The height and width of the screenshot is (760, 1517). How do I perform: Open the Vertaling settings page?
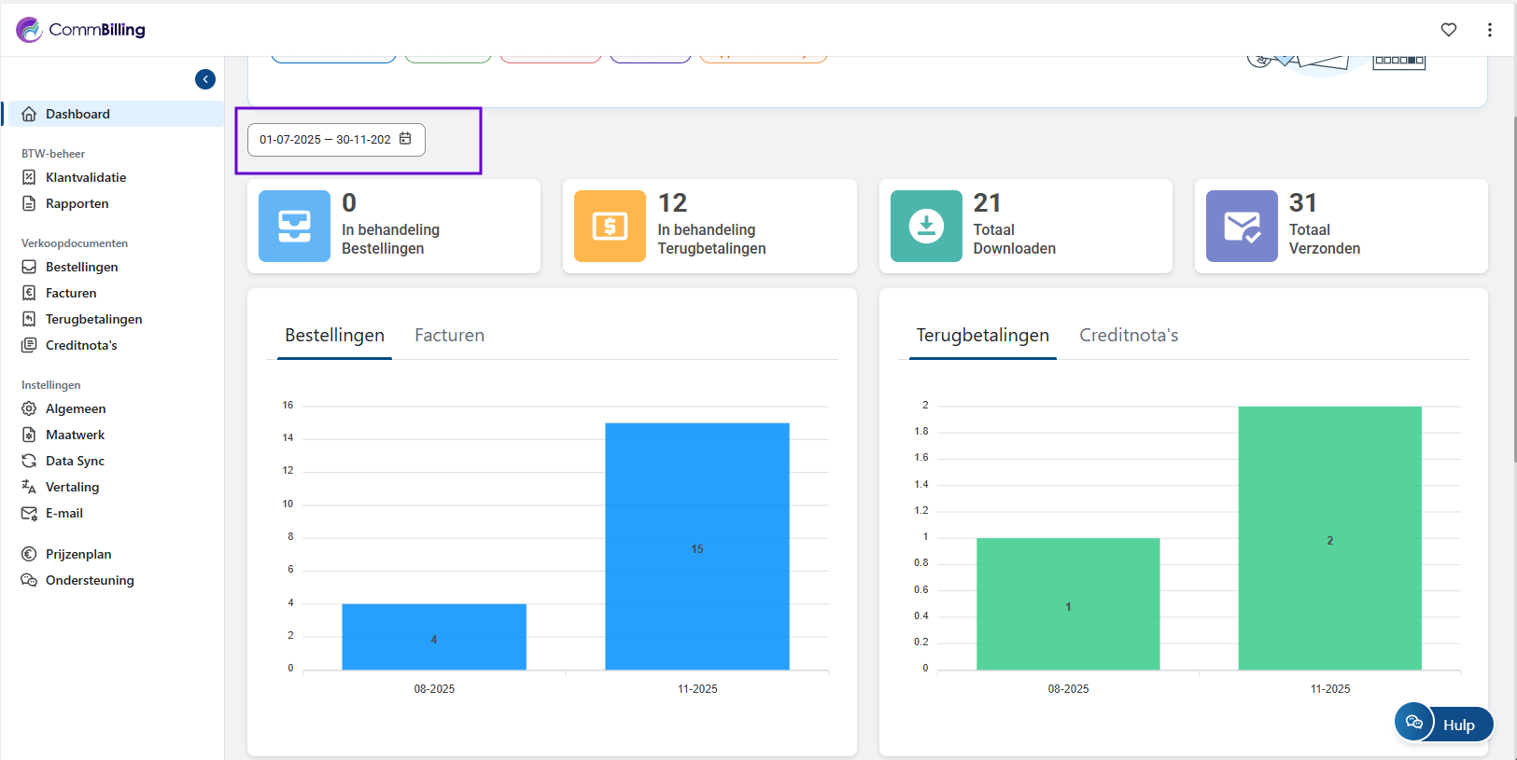[72, 487]
